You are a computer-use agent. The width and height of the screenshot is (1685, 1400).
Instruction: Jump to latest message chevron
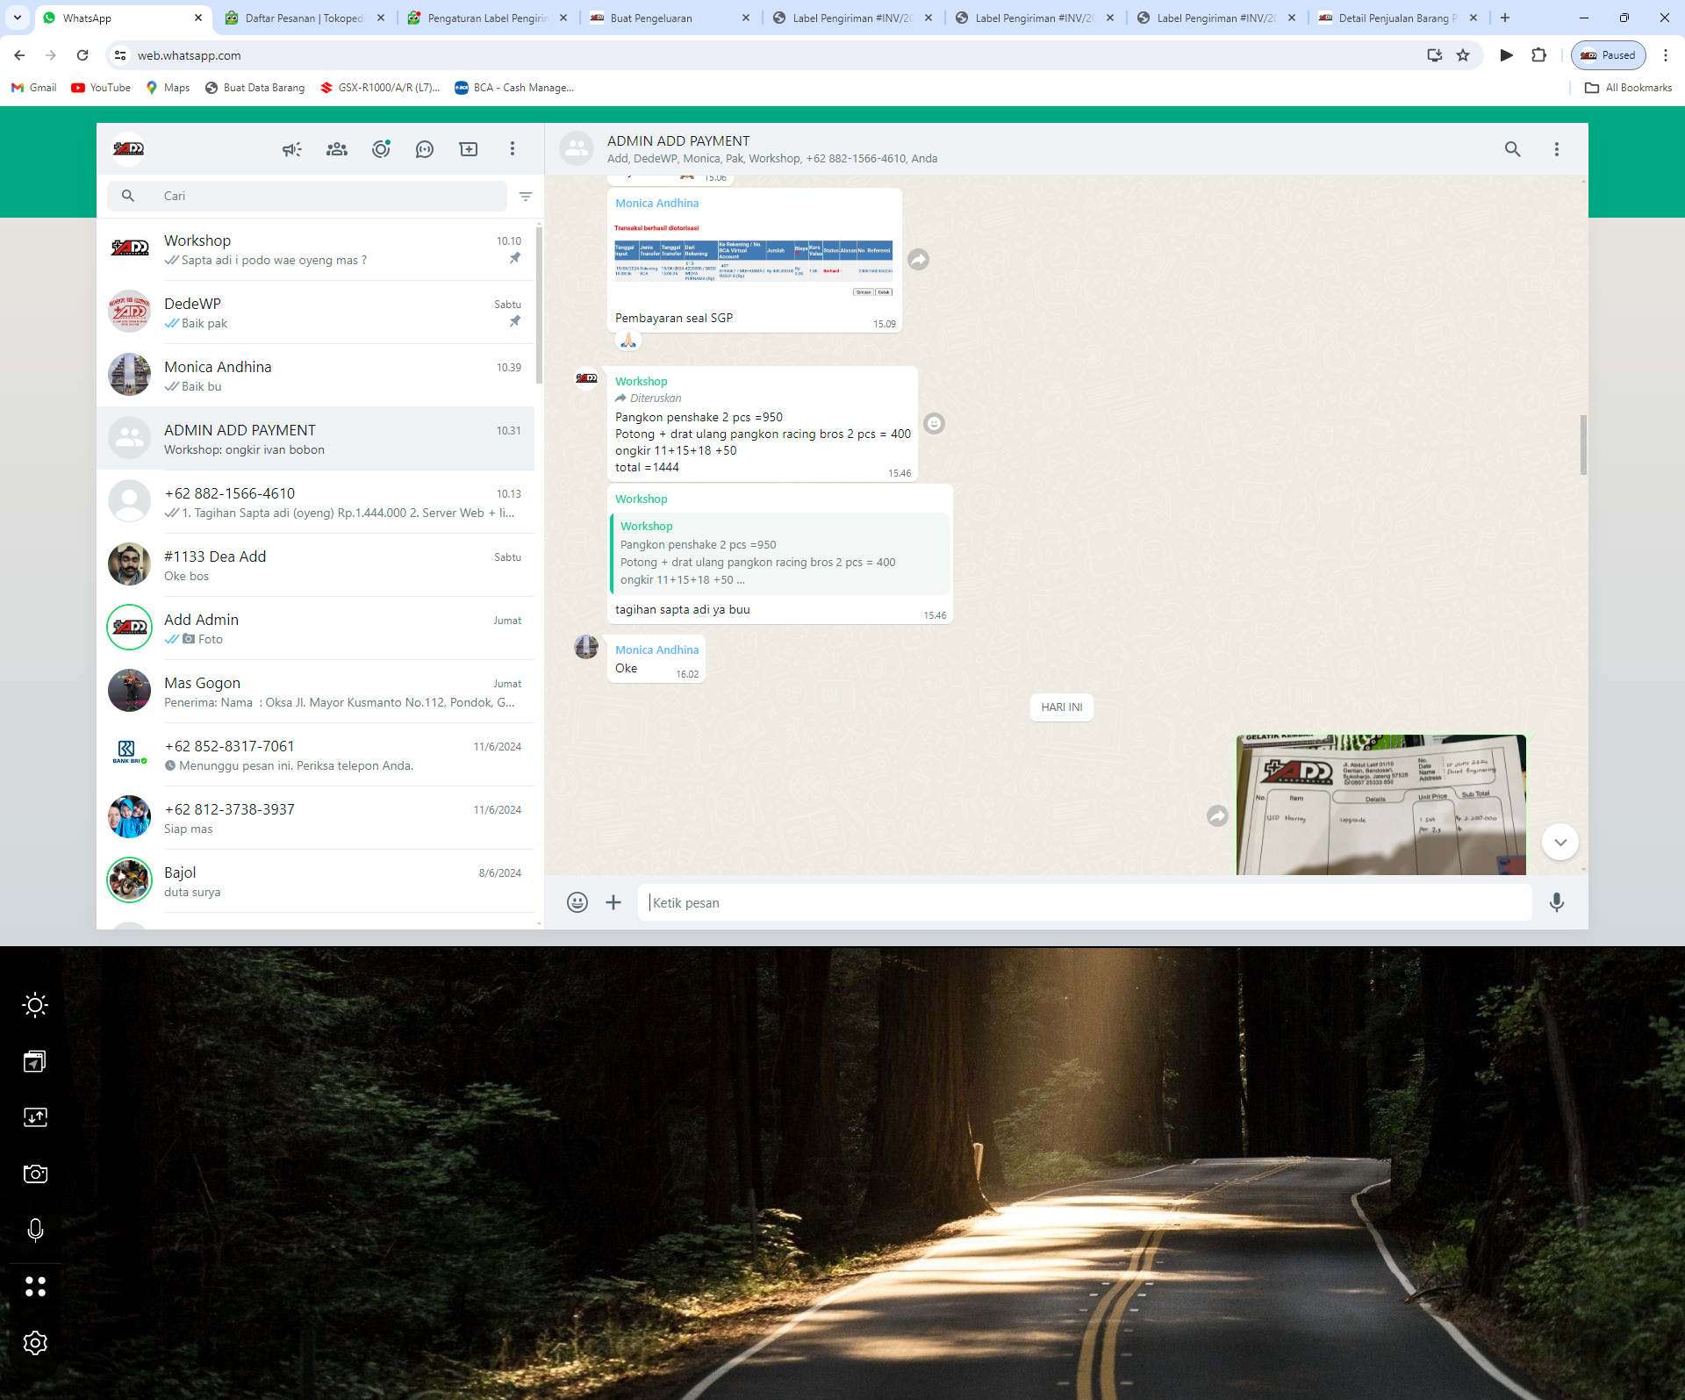[1560, 843]
